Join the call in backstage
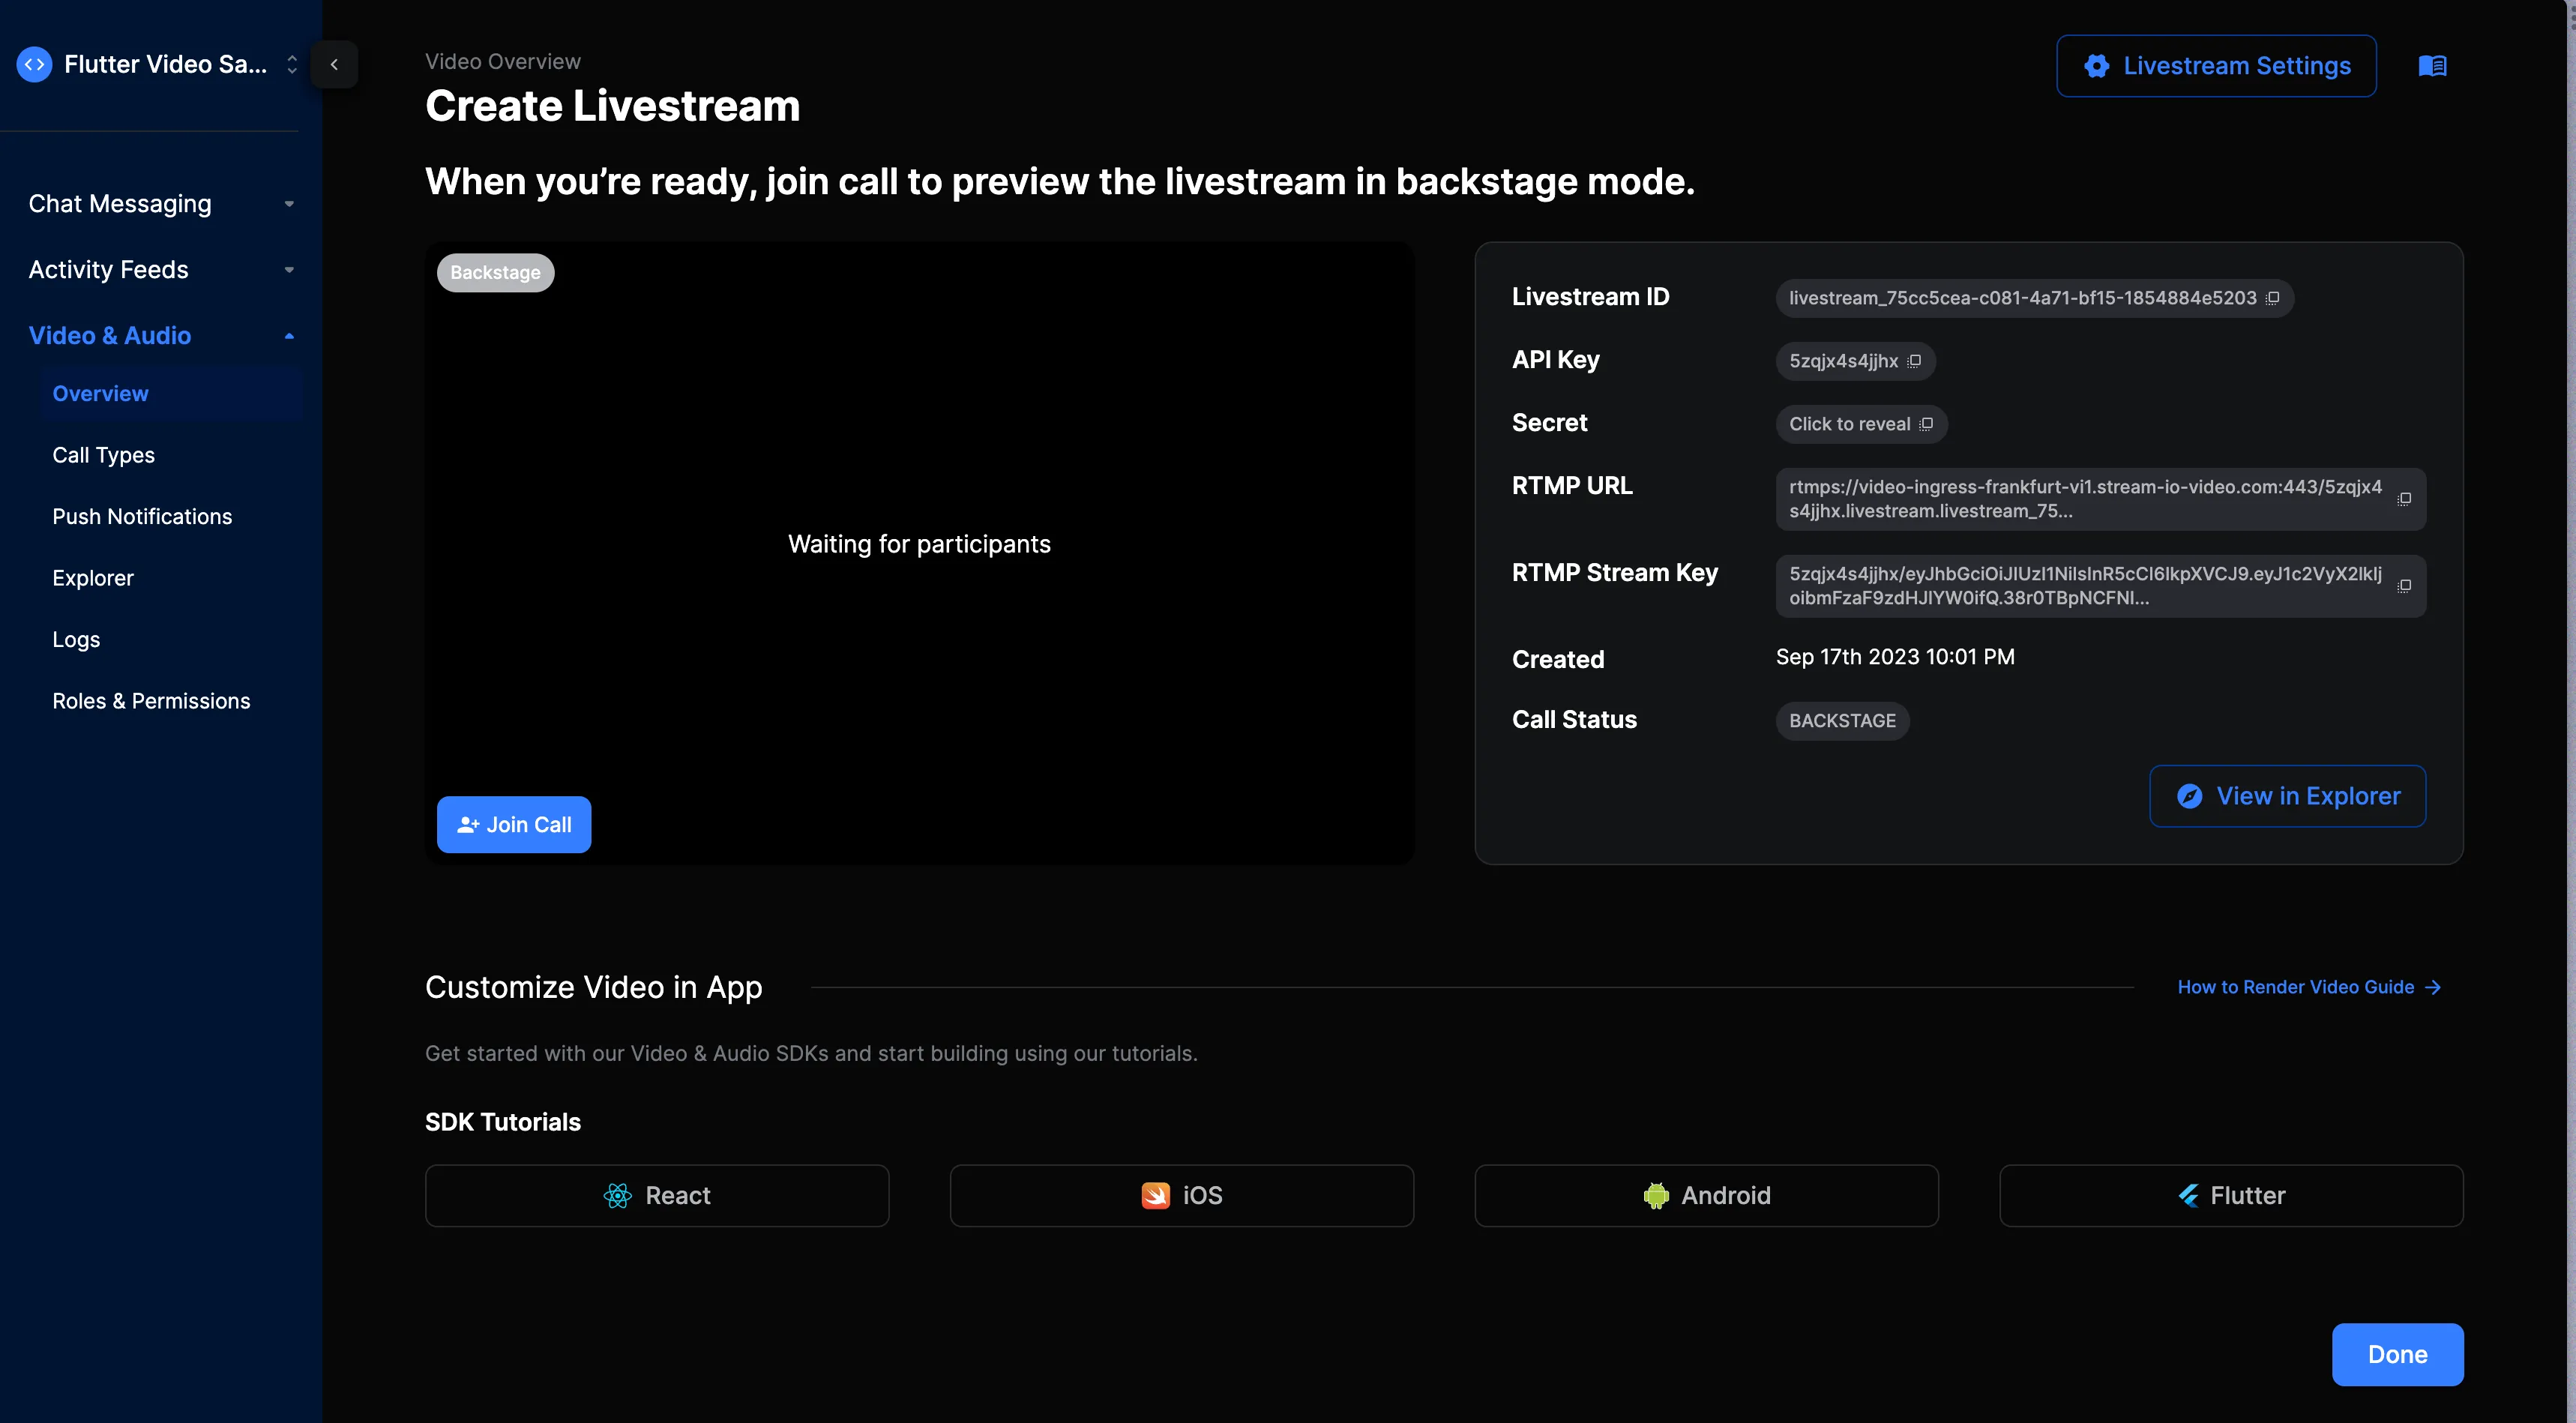Viewport: 2576px width, 1423px height. 514,825
